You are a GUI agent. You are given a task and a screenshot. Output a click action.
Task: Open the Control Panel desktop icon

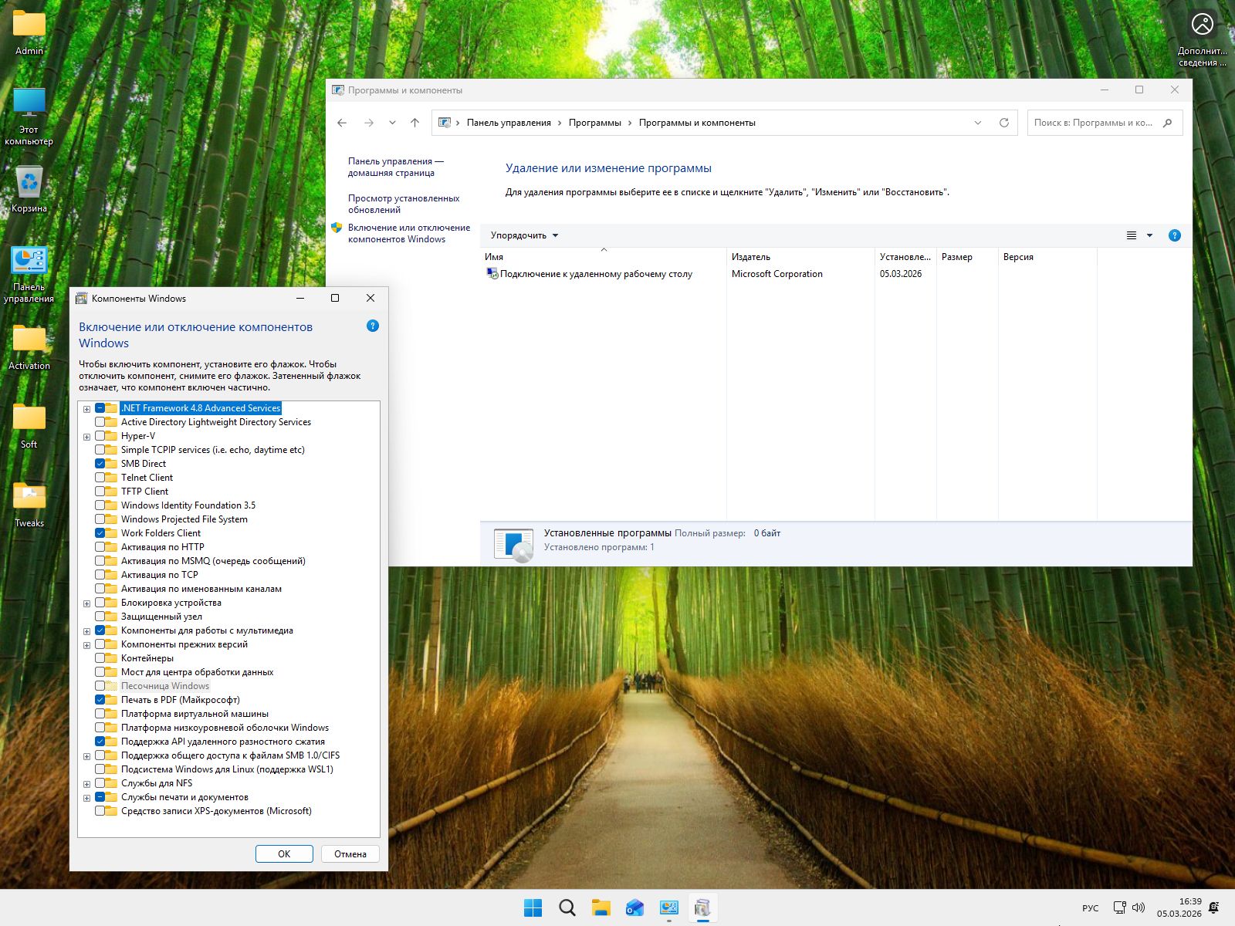pyautogui.click(x=29, y=262)
